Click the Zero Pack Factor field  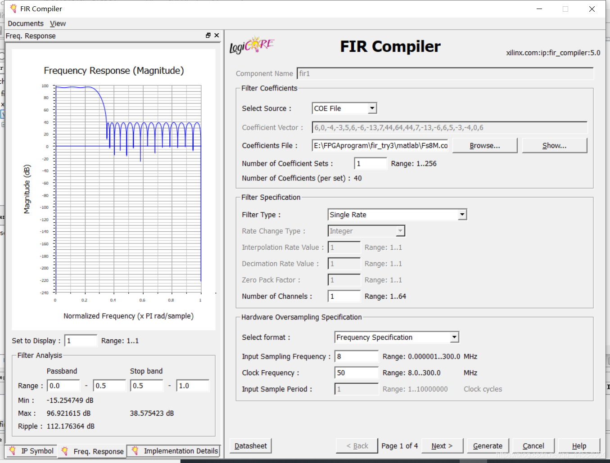[x=344, y=279]
